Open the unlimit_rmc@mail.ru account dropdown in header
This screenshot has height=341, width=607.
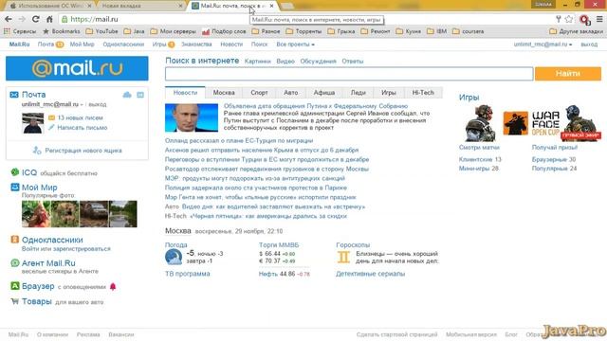click(543, 45)
